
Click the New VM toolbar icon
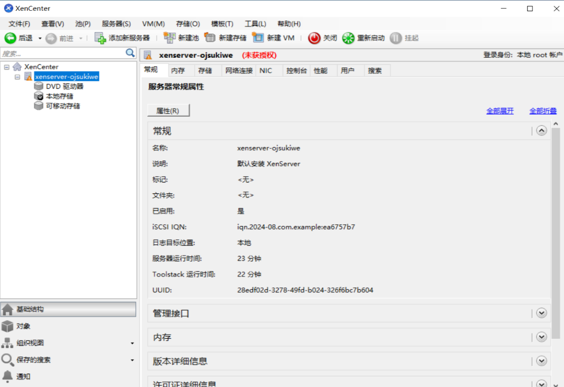258,37
